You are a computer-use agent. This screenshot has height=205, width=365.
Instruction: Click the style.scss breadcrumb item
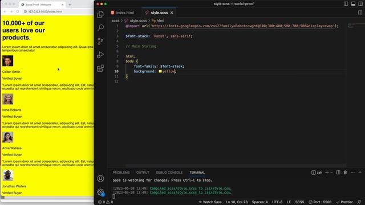pyautogui.click(x=138, y=20)
